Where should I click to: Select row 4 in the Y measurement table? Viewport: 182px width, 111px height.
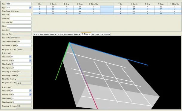coord(148,13)
